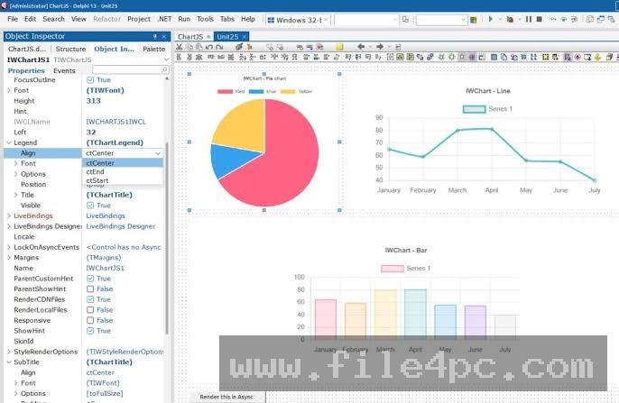Expand the Options node under Legend
The height and width of the screenshot is (403, 619).
point(16,174)
